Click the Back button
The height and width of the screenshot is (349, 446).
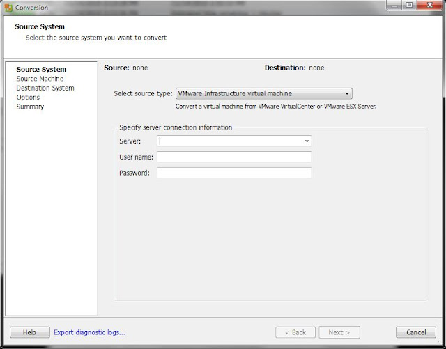(x=295, y=332)
